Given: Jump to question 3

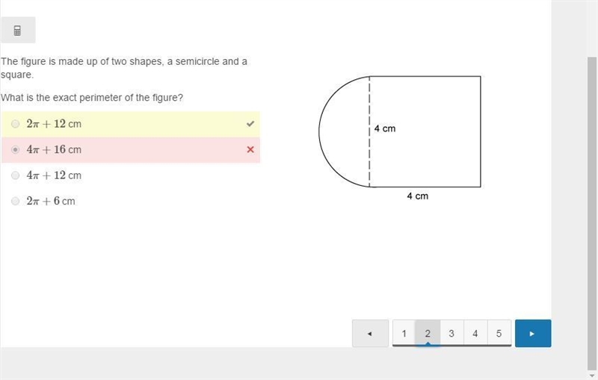Looking at the screenshot, I should coord(451,334).
